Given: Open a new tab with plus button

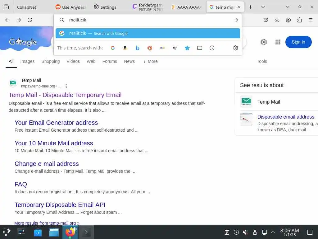Looking at the screenshot, I should 251,7.
